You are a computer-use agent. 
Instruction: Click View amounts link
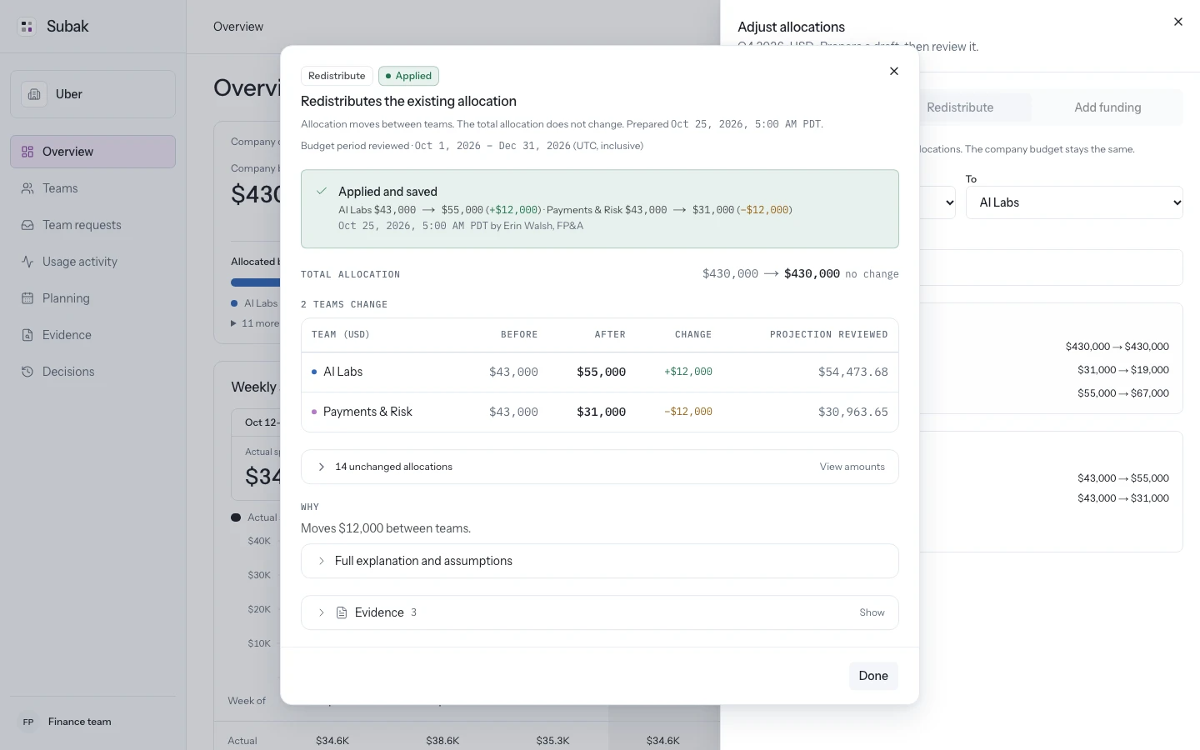pos(852,467)
